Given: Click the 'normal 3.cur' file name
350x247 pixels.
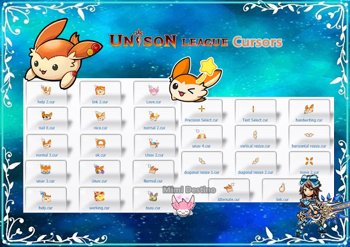Looking at the screenshot, I should tap(47, 155).
